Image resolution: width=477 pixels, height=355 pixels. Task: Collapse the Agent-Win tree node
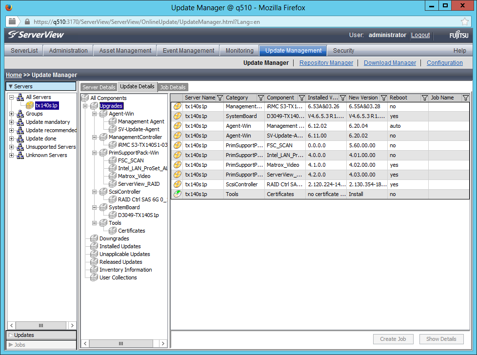[x=95, y=114]
